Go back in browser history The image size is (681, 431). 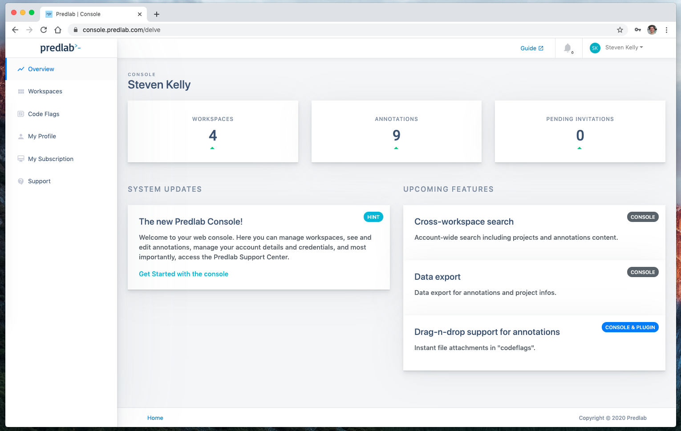tap(15, 30)
